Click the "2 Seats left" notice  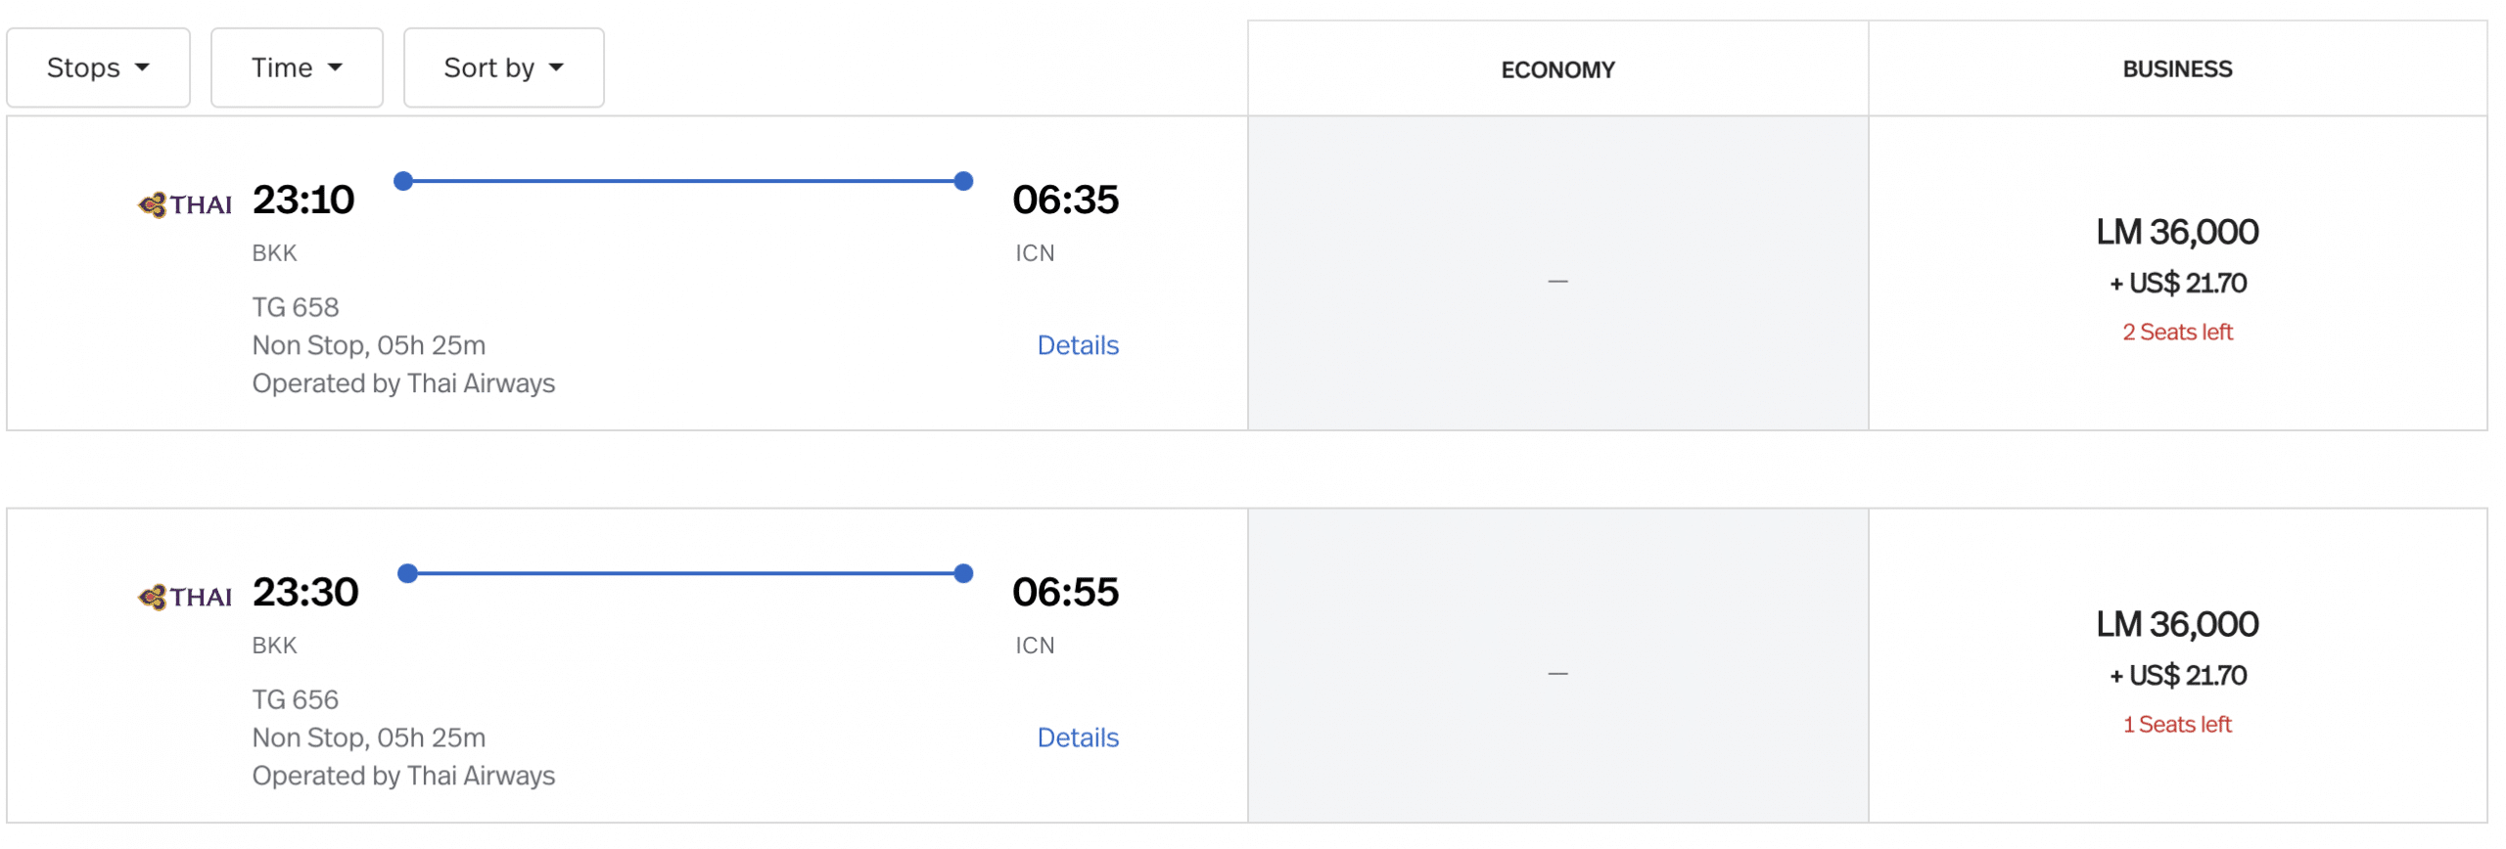2176,333
